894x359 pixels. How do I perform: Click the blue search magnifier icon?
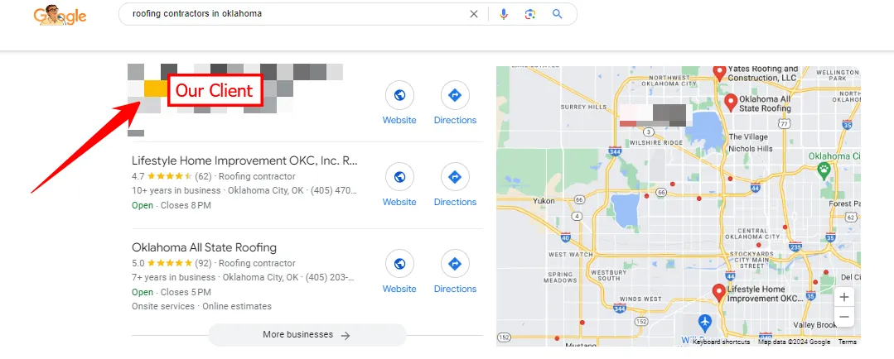pos(558,14)
